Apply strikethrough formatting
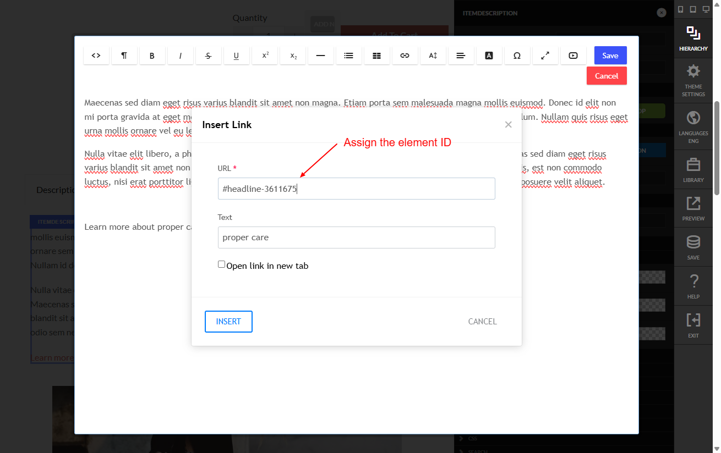The image size is (721, 453). coord(209,56)
